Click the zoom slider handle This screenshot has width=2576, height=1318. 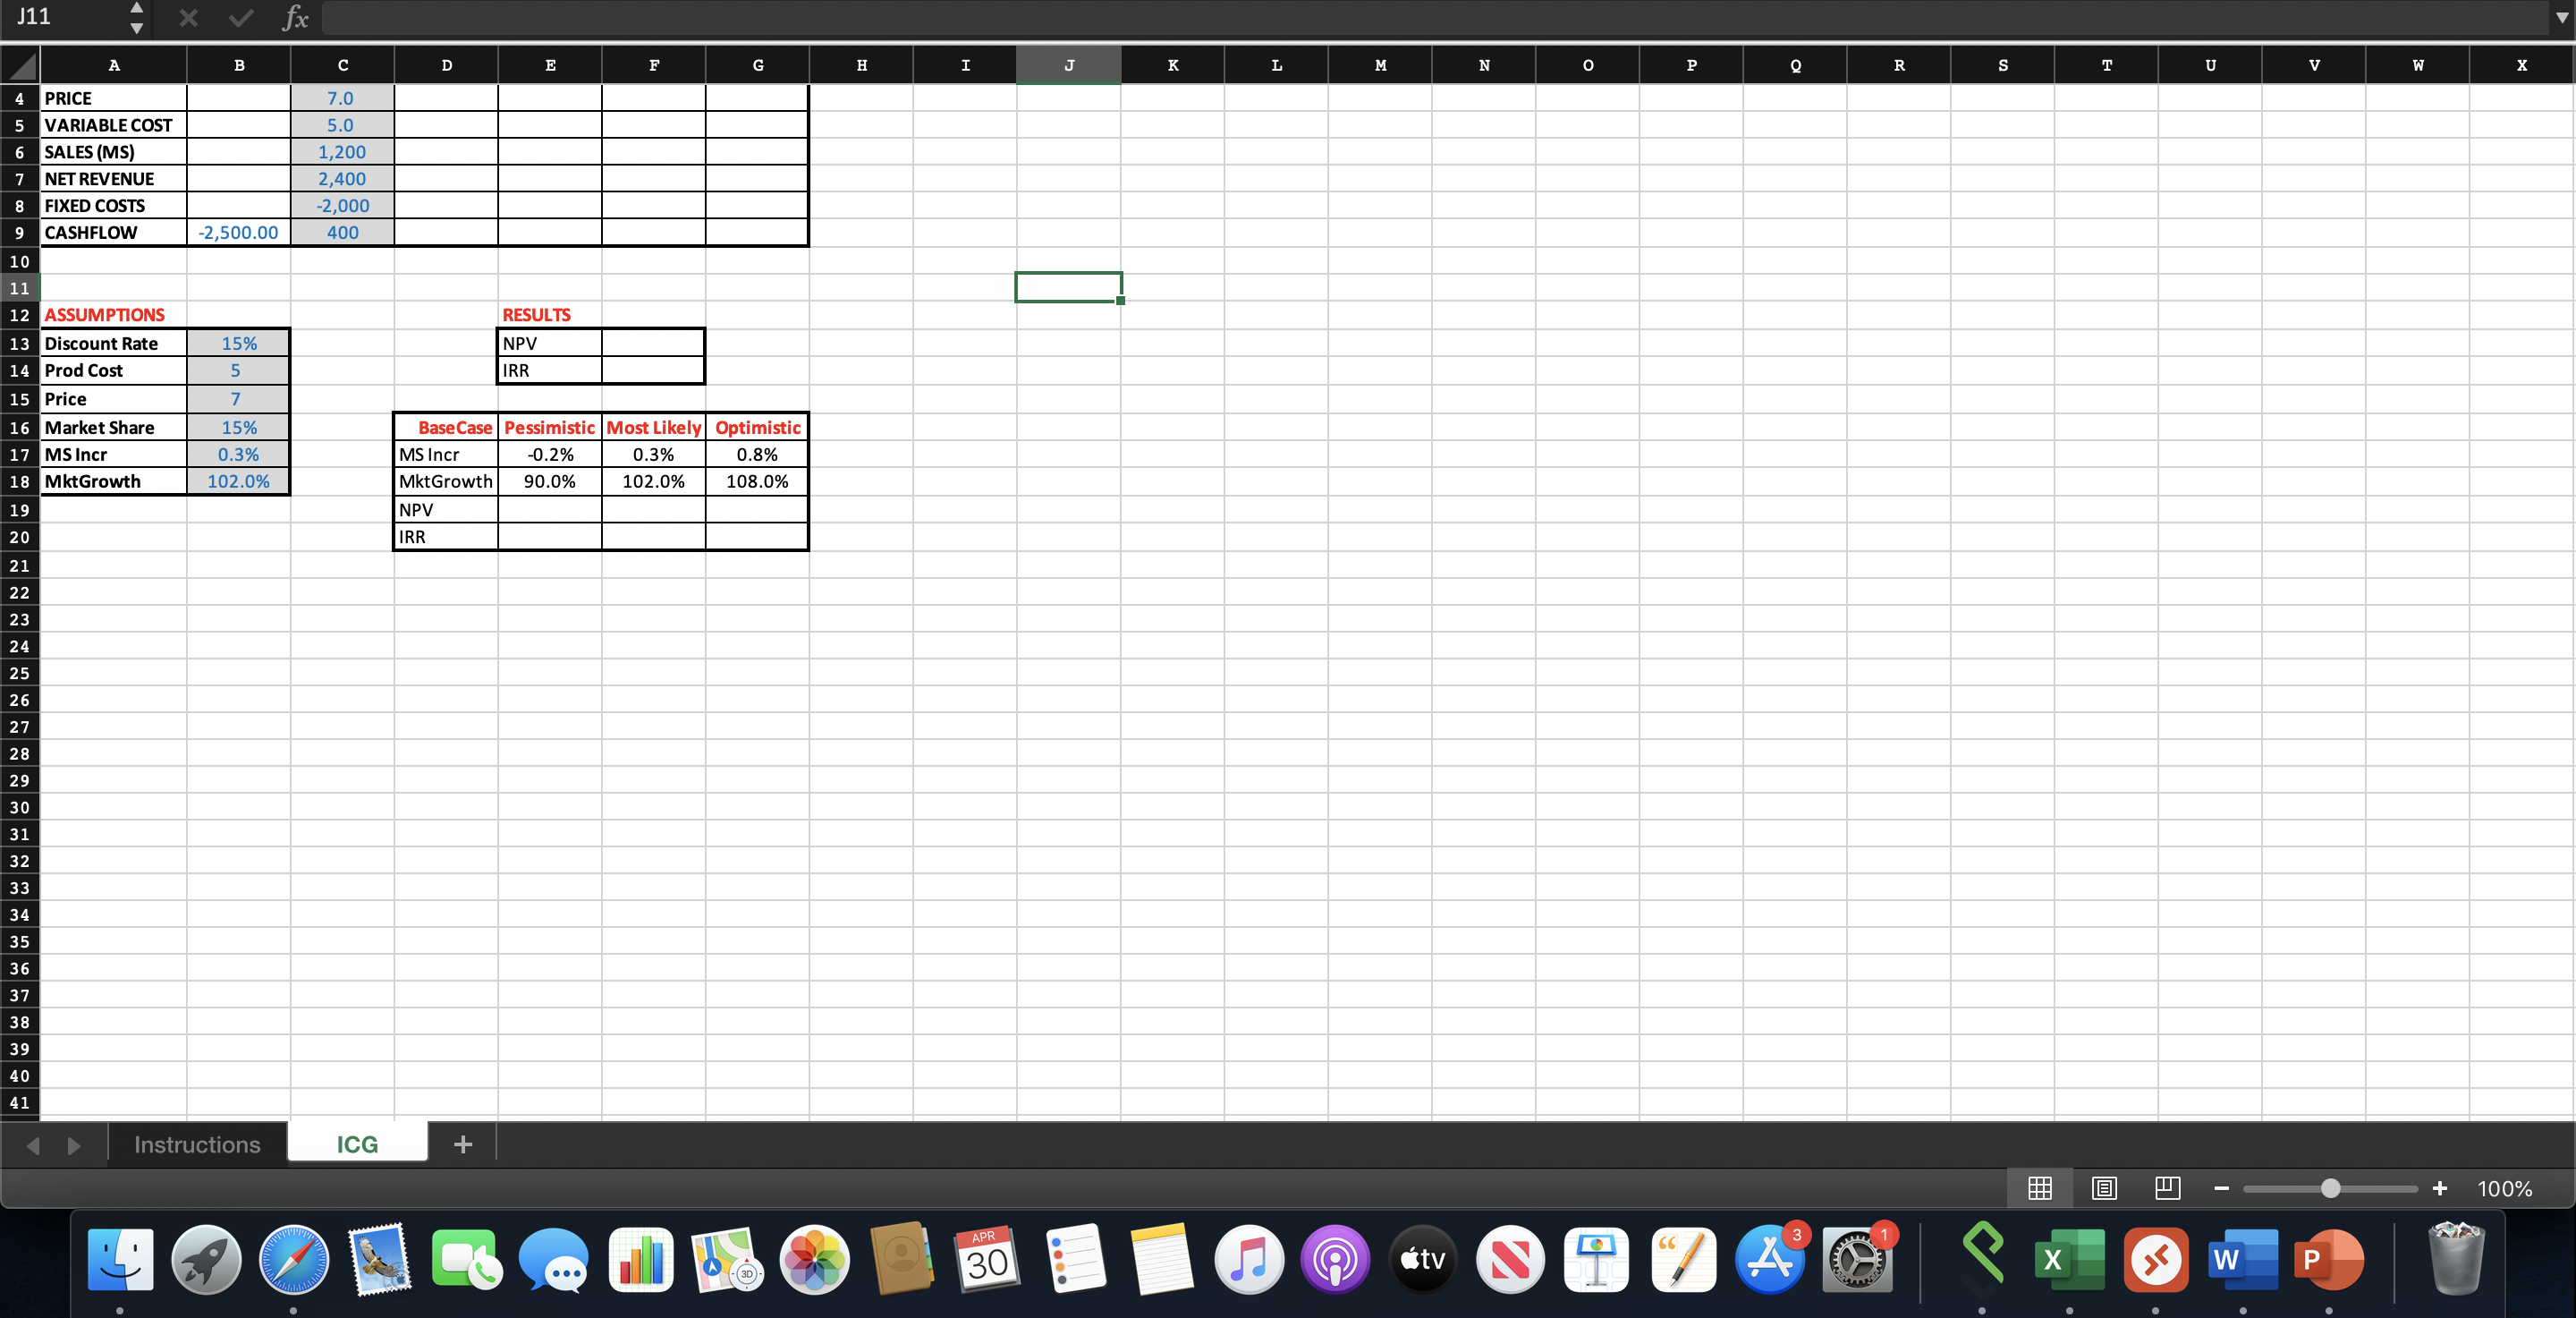pos(2330,1188)
